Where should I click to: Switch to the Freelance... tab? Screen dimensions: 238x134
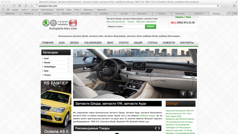tap(199, 14)
